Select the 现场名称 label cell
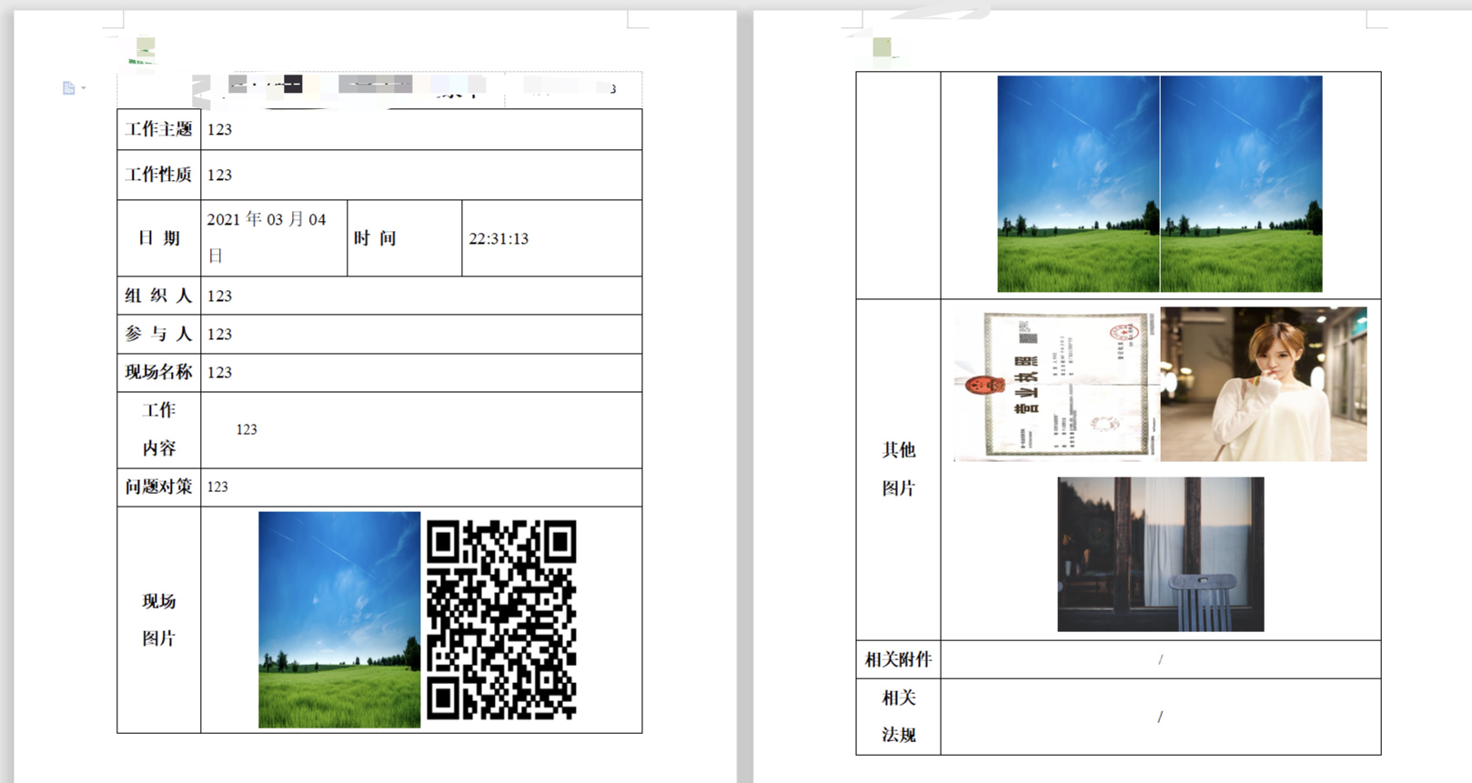 click(x=159, y=372)
